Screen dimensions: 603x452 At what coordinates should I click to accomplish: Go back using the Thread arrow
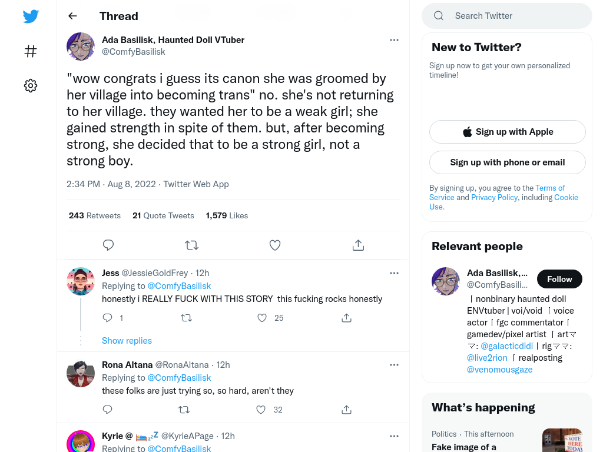point(72,16)
